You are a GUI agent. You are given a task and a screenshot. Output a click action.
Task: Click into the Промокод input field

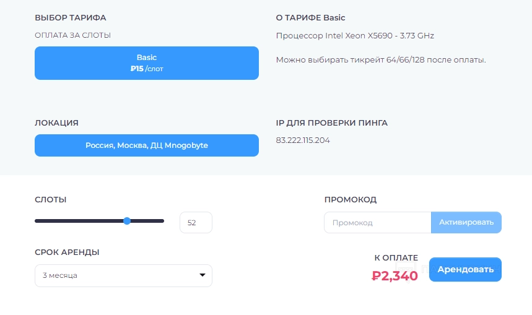[x=377, y=223]
